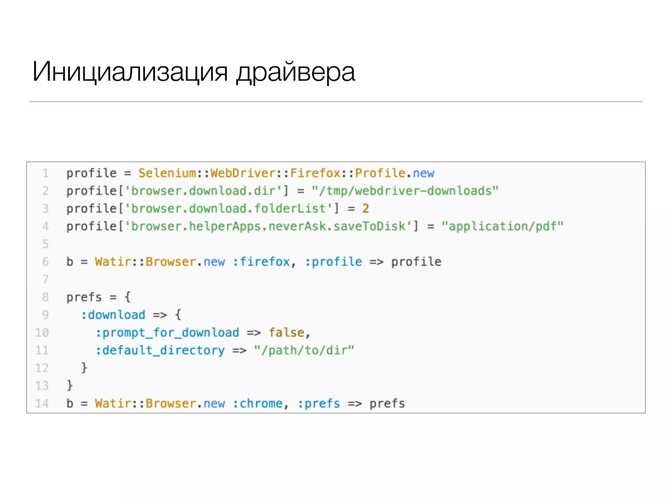Click line number 14 in the gutter
672x504 pixels.
coord(42,403)
